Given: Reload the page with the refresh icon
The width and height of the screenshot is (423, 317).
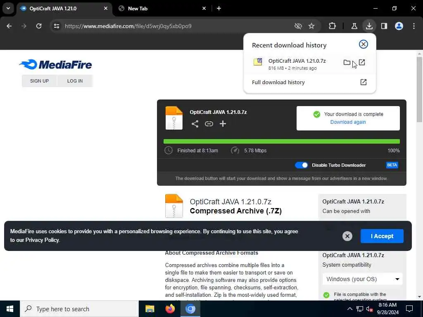Looking at the screenshot, I should (39, 26).
